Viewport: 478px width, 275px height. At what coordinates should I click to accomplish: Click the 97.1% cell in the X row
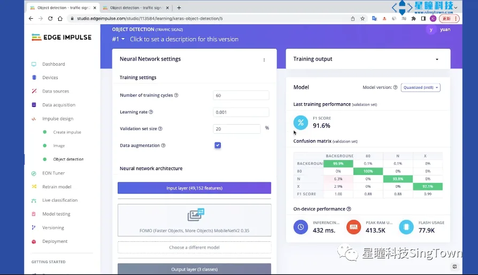point(428,186)
